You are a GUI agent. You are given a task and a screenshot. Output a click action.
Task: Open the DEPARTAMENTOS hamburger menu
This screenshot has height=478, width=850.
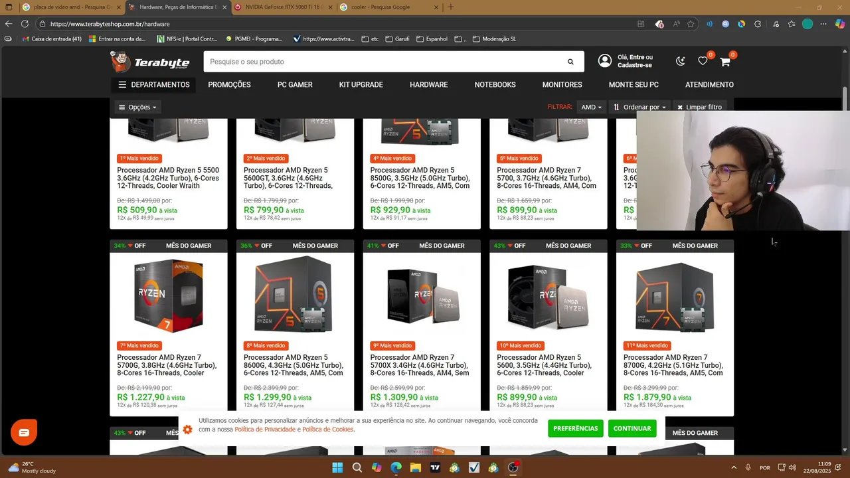(154, 85)
